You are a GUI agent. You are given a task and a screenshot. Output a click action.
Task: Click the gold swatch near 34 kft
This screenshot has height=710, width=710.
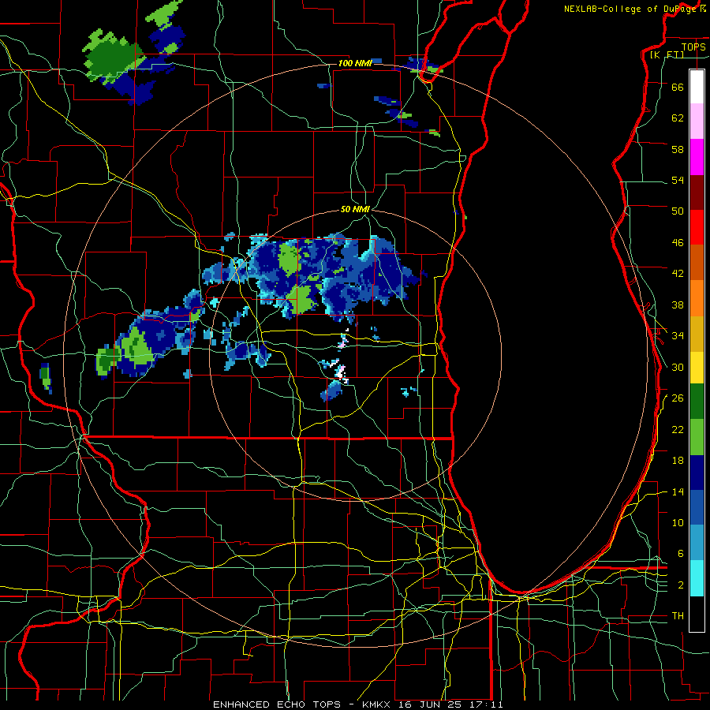tap(697, 334)
